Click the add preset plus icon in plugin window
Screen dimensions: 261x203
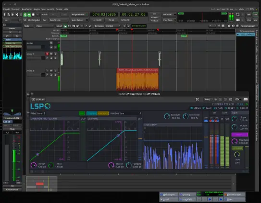point(216,99)
